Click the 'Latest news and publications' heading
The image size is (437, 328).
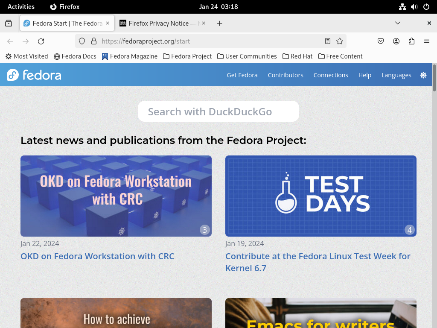click(163, 140)
